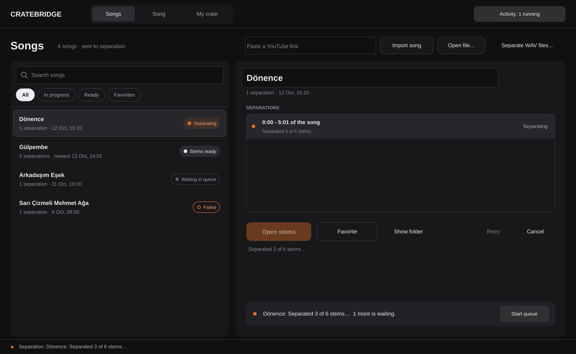The image size is (576, 354).
Task: Cancel the running separation
Action: tap(535, 232)
